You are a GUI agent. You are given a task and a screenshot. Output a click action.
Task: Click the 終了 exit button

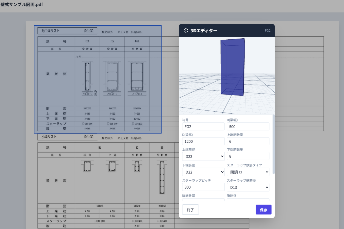tap(190, 210)
